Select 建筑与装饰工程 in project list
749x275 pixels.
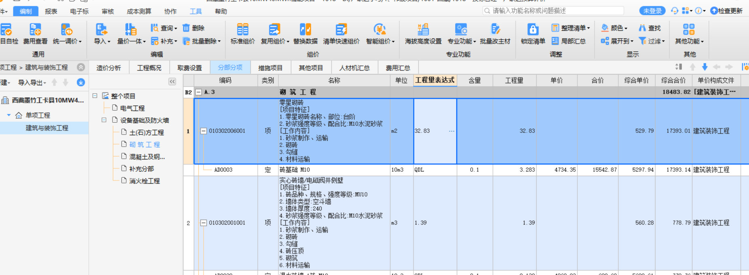click(47, 128)
